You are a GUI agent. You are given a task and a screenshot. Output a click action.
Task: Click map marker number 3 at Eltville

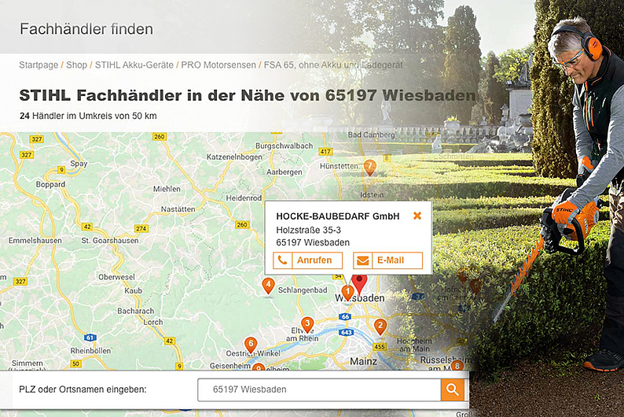(x=306, y=324)
